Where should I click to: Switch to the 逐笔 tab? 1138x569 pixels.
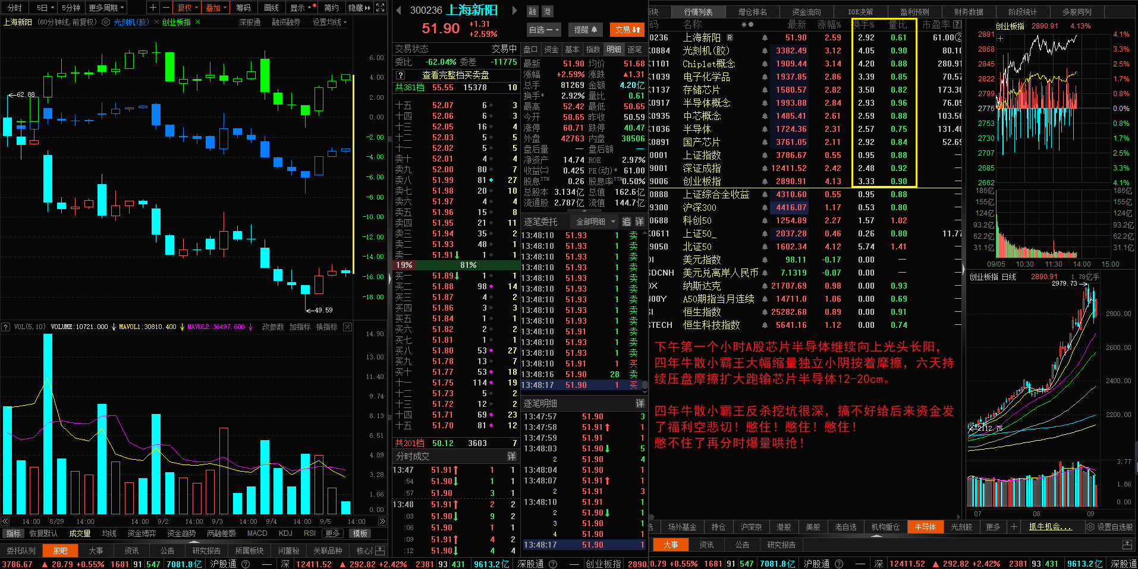pos(634,49)
